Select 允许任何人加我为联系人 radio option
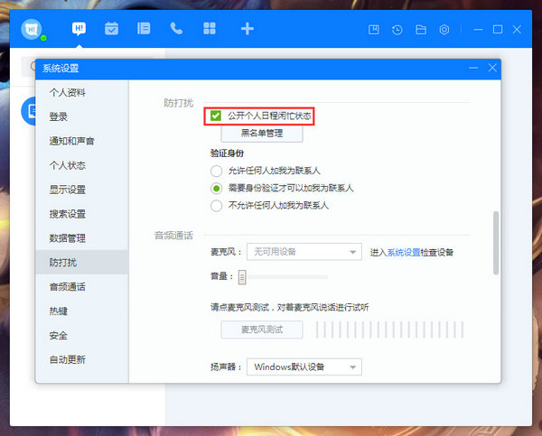This screenshot has width=542, height=436. (x=216, y=171)
